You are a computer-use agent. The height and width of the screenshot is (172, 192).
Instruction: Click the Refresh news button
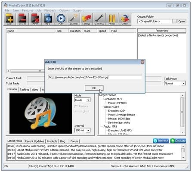(x=161, y=141)
